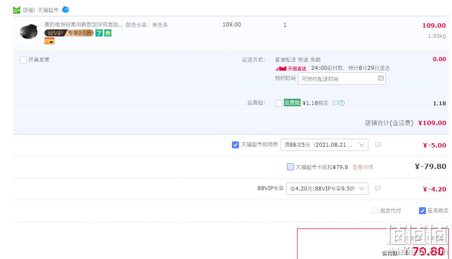
Task: Click the comment icon next to 满88减5元 coupon
Action: 378,144
